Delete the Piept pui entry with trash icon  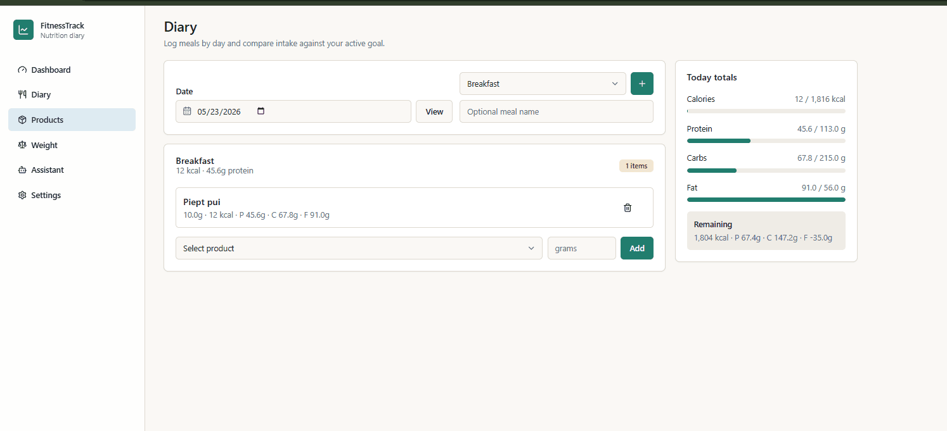pyautogui.click(x=628, y=208)
